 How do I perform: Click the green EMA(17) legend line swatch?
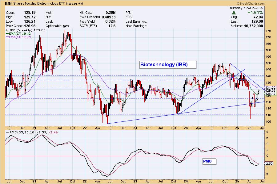pos(7,34)
